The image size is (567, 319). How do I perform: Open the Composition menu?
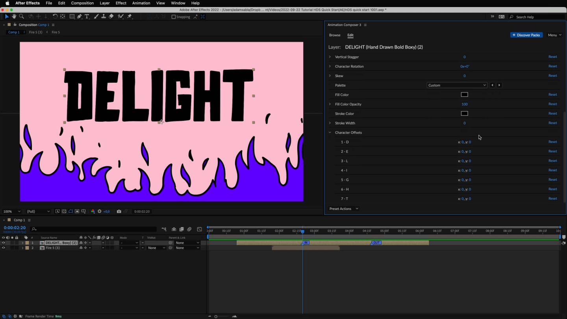82,3
